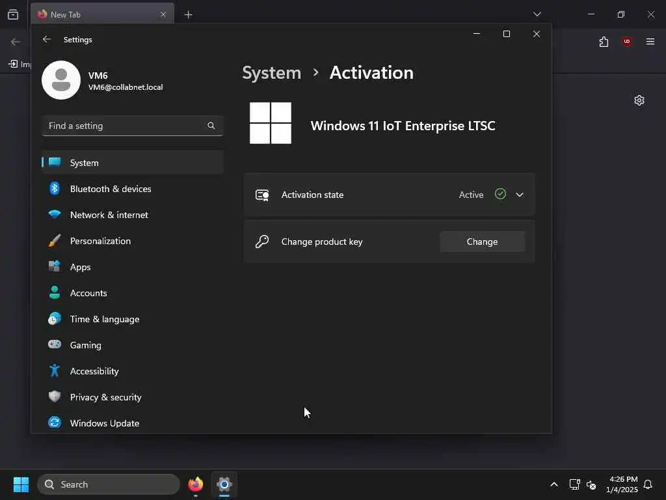Click network display tray icon
666x500 pixels.
(x=575, y=484)
